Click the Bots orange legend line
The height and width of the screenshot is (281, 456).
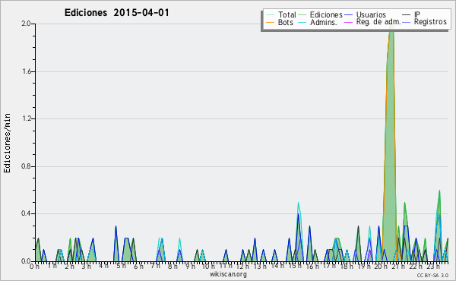point(270,22)
